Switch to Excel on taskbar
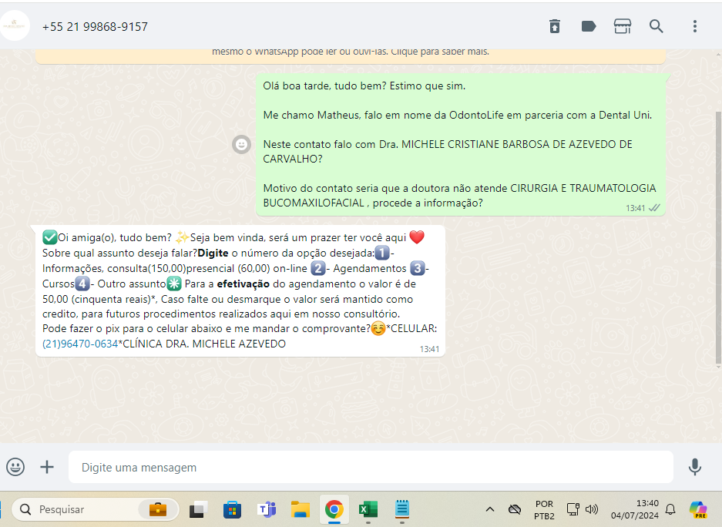 368,509
